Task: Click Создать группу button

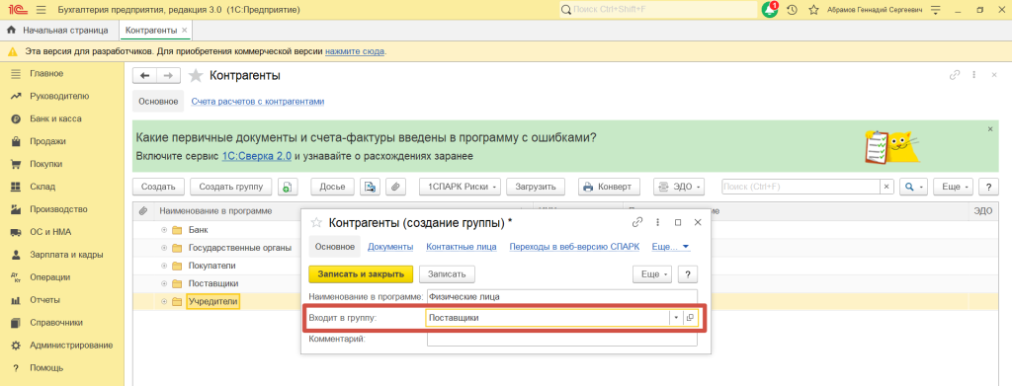Action: [231, 187]
